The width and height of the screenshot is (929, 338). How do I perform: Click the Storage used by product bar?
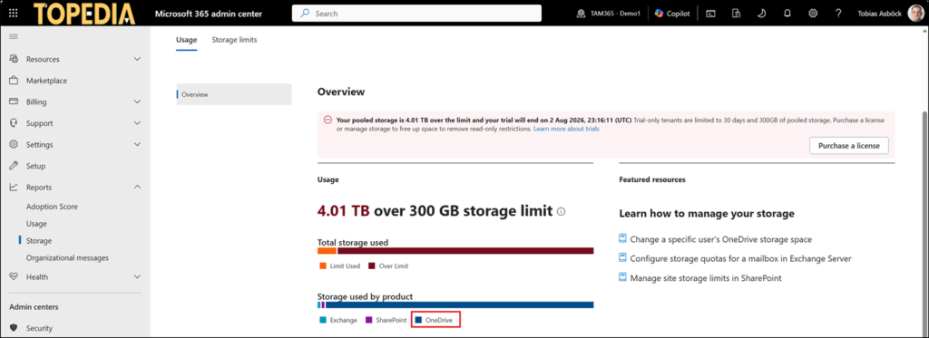click(455, 304)
